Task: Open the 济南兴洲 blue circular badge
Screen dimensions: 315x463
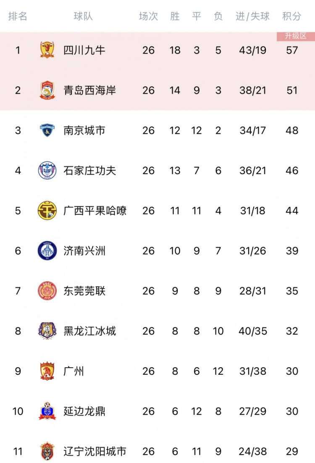Action: coord(47,251)
